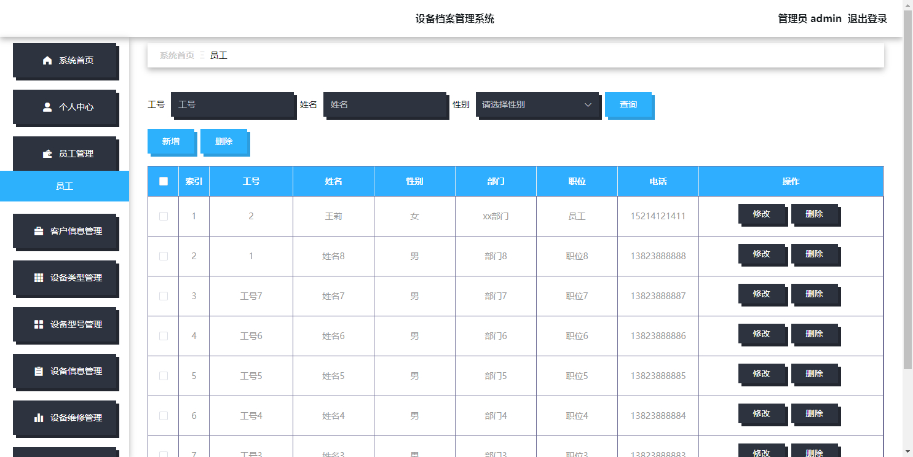Click the 工号 search input field
The height and width of the screenshot is (457, 913).
(232, 104)
